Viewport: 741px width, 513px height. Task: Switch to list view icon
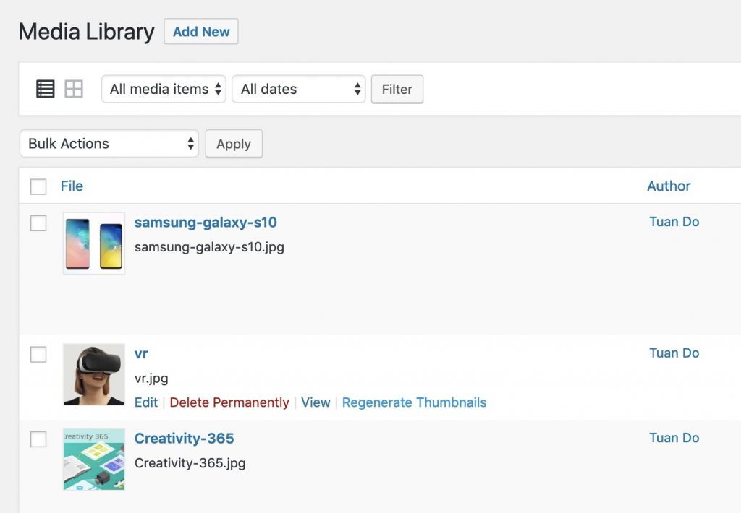pos(46,89)
